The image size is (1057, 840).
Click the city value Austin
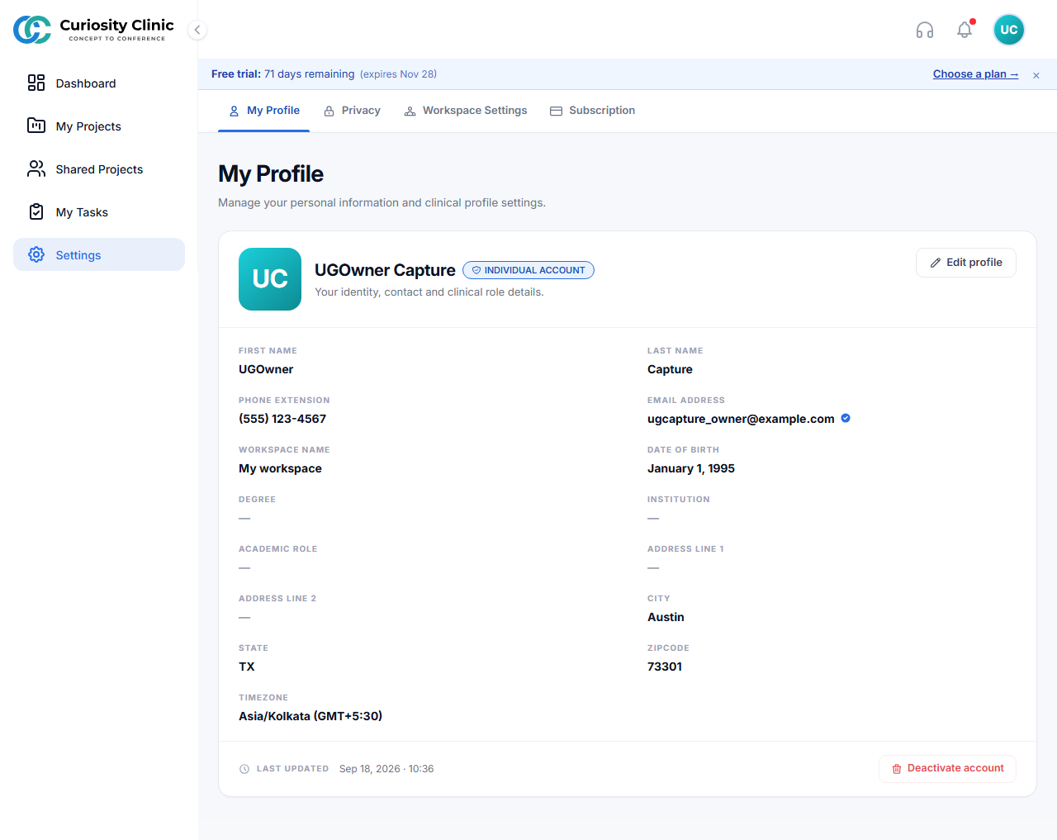pyautogui.click(x=666, y=617)
